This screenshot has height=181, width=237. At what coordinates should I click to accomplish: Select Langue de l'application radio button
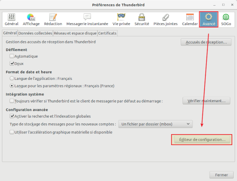click(x=12, y=78)
